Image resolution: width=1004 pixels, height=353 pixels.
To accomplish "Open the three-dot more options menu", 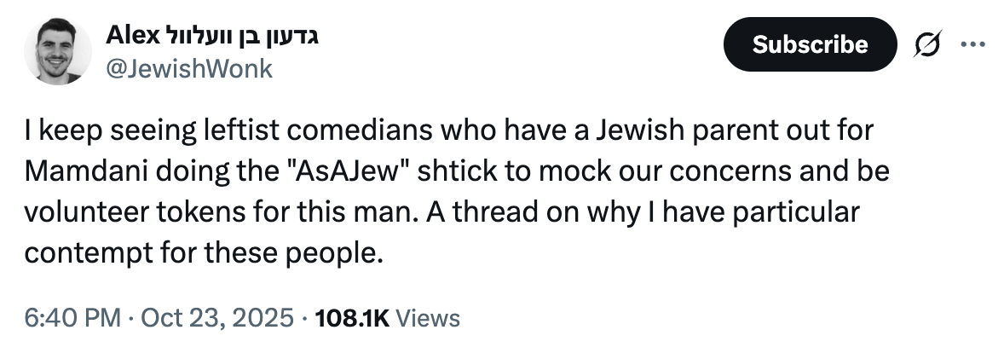I will point(972,44).
